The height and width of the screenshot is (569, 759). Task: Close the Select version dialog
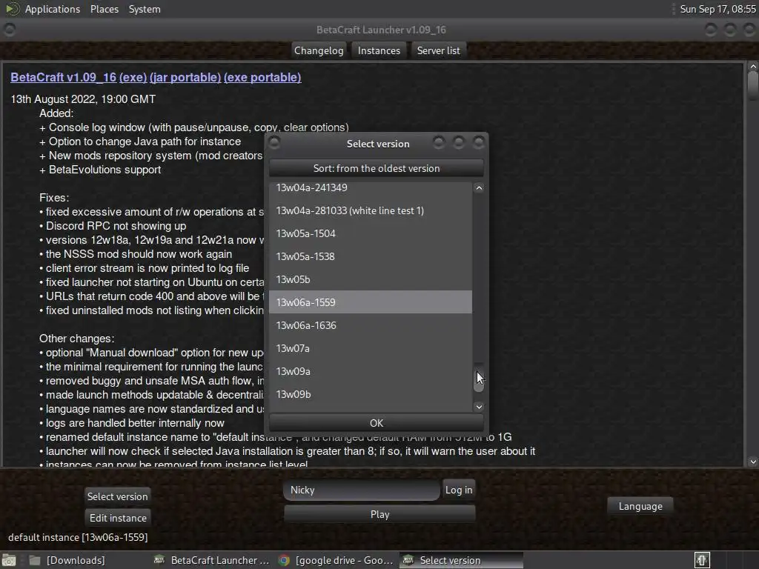pos(478,142)
